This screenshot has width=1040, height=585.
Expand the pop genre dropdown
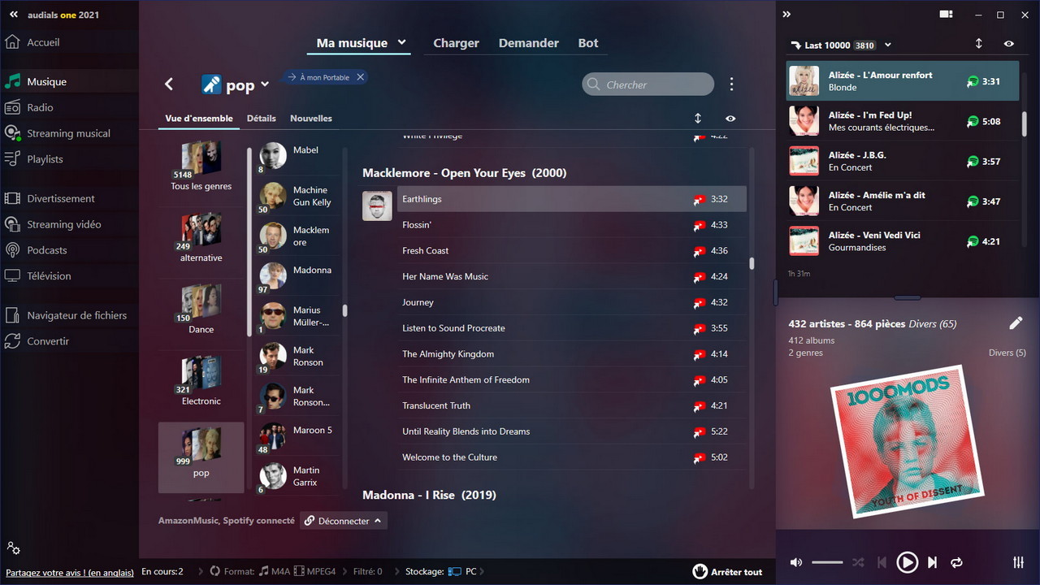(265, 84)
